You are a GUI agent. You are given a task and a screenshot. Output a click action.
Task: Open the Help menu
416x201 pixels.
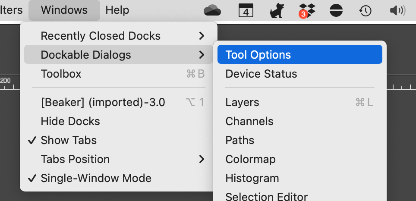pyautogui.click(x=117, y=10)
